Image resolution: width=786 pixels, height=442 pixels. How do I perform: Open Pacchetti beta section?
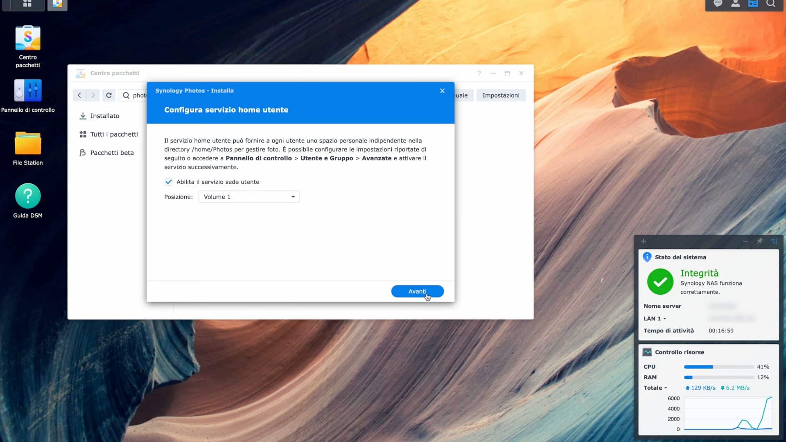(106, 153)
